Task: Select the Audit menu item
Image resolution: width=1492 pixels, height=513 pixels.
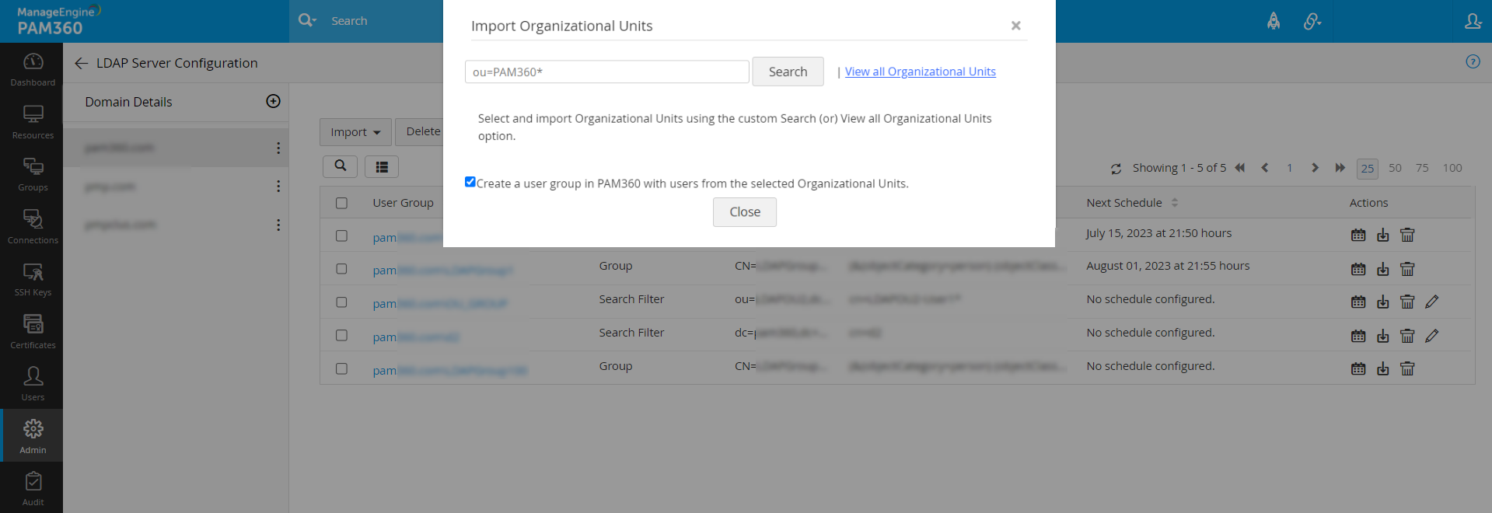Action: pos(33,488)
